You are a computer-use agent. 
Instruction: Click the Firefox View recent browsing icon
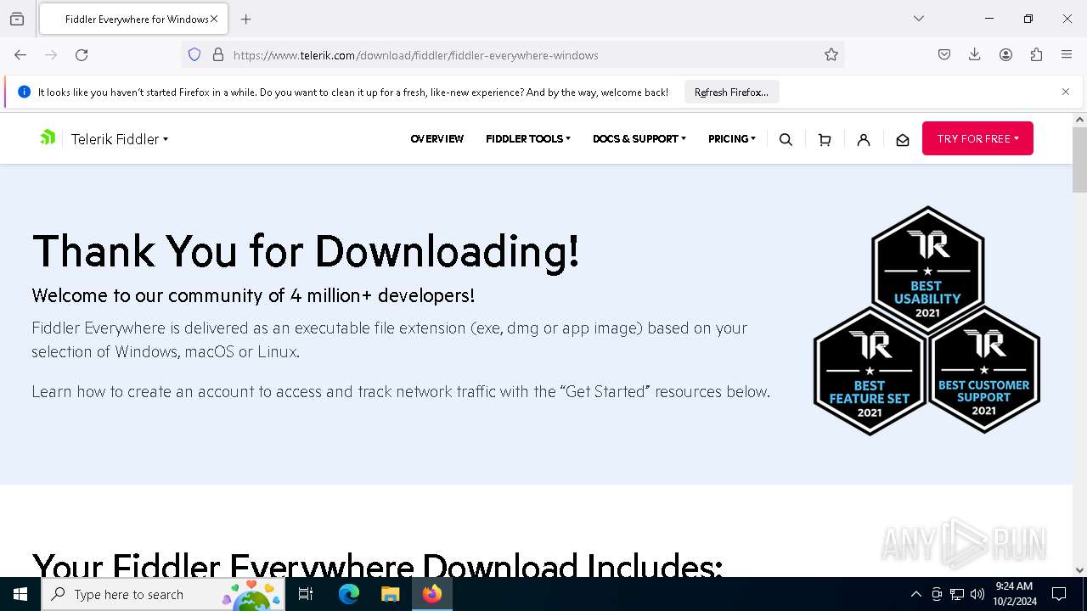(16, 19)
